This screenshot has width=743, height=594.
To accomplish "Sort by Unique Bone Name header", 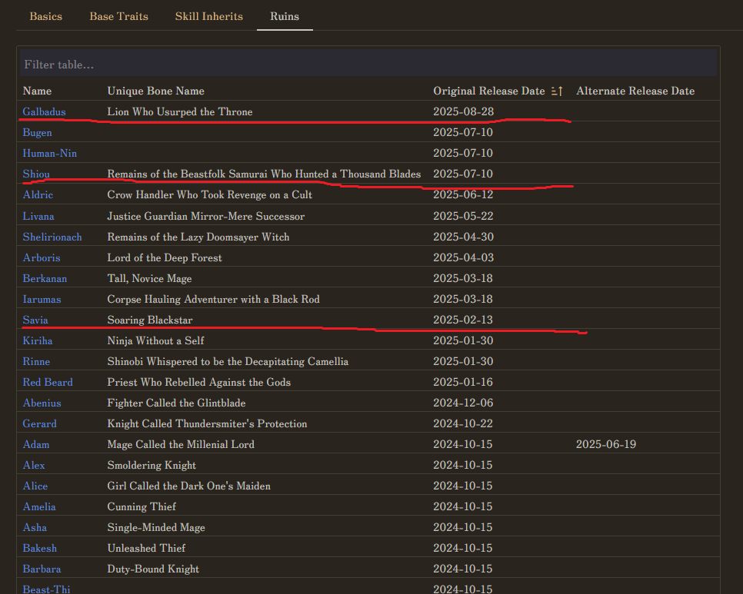I will pos(155,91).
